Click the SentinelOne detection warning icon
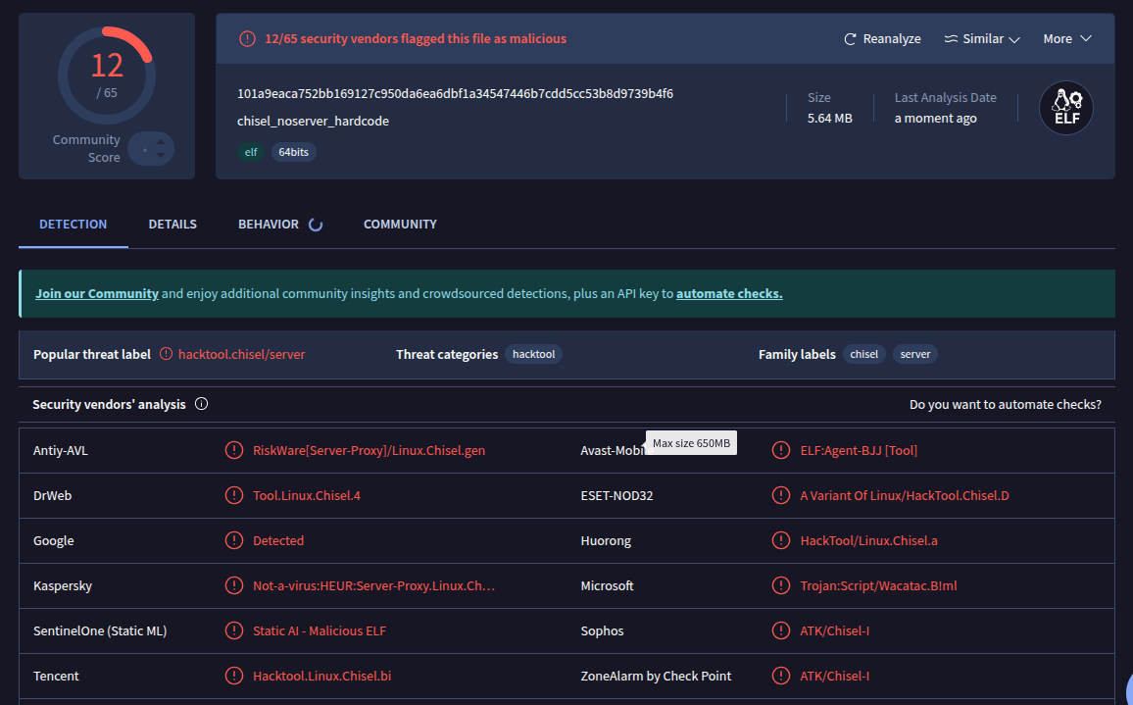 tap(233, 630)
